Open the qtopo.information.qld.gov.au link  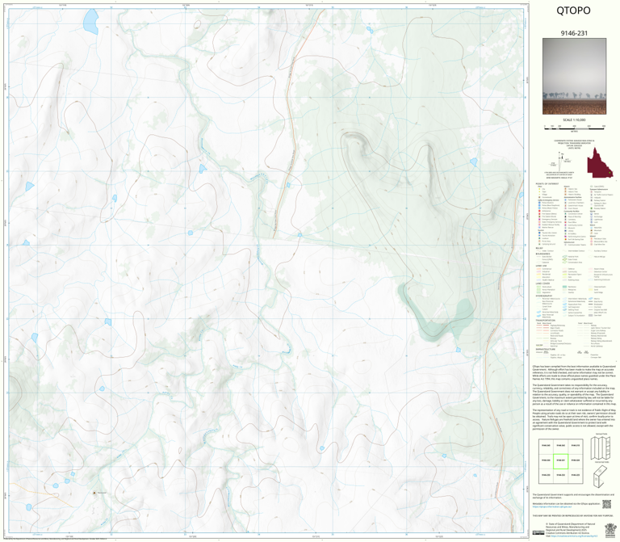553,506
